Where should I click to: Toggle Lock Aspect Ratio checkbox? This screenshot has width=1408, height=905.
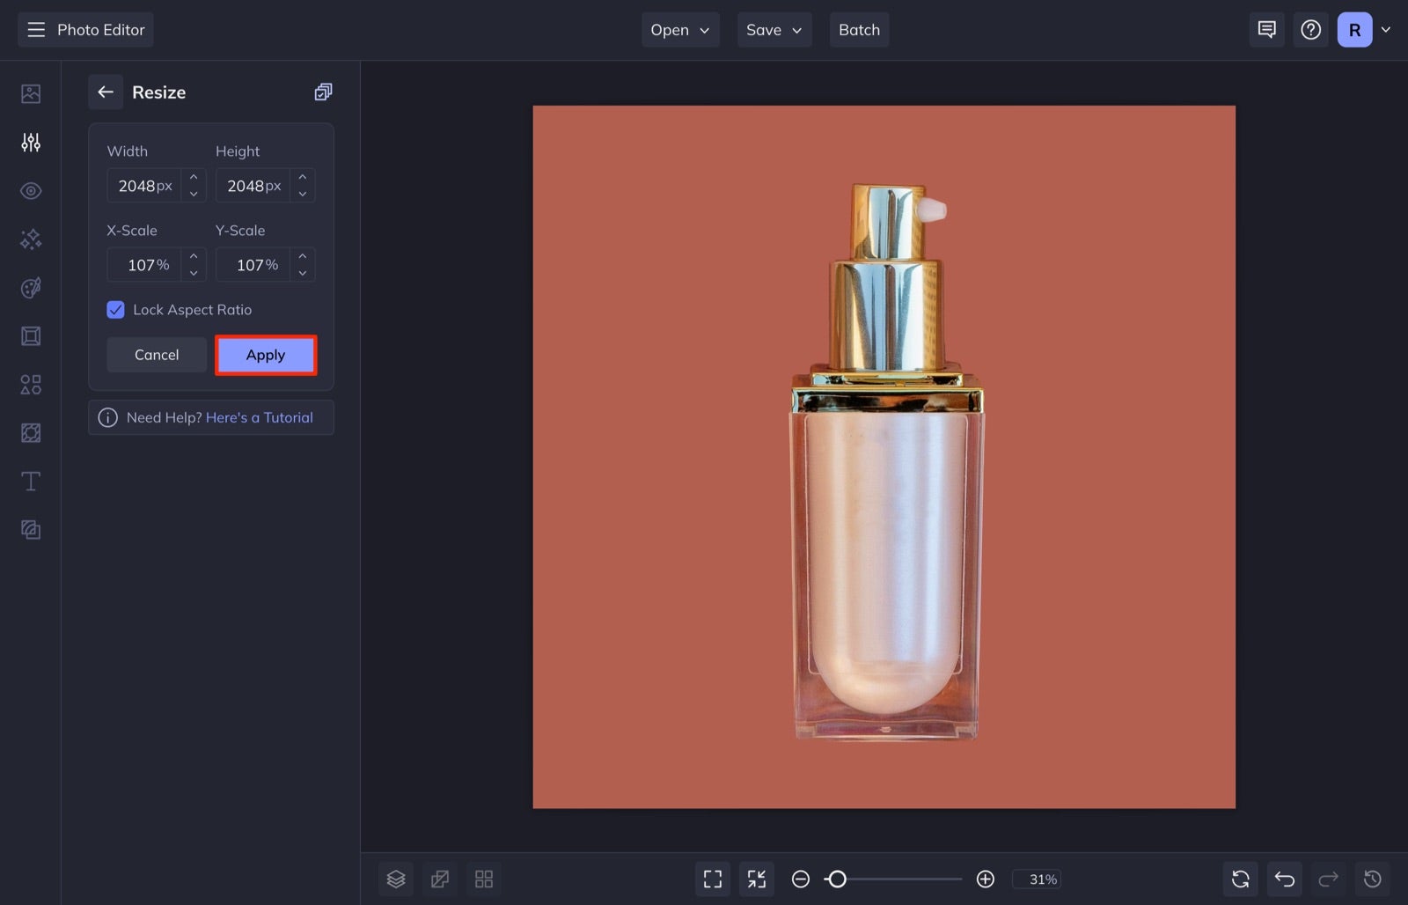click(115, 309)
